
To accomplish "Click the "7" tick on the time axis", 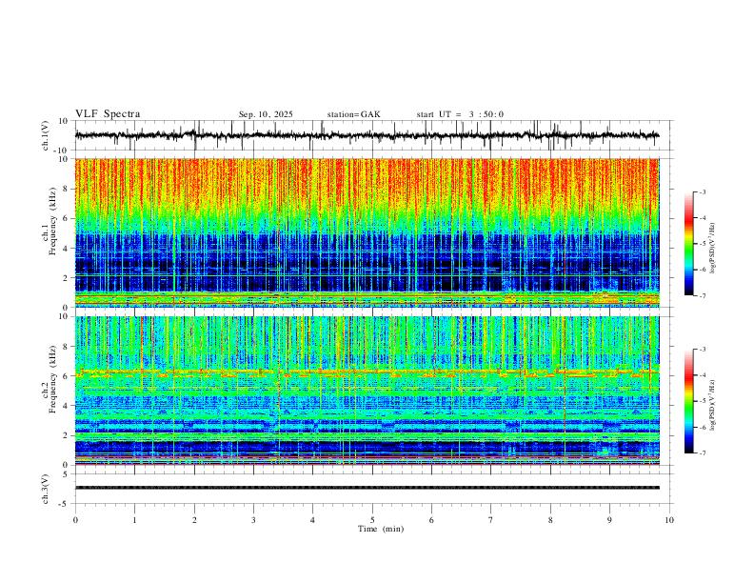I will click(x=491, y=520).
